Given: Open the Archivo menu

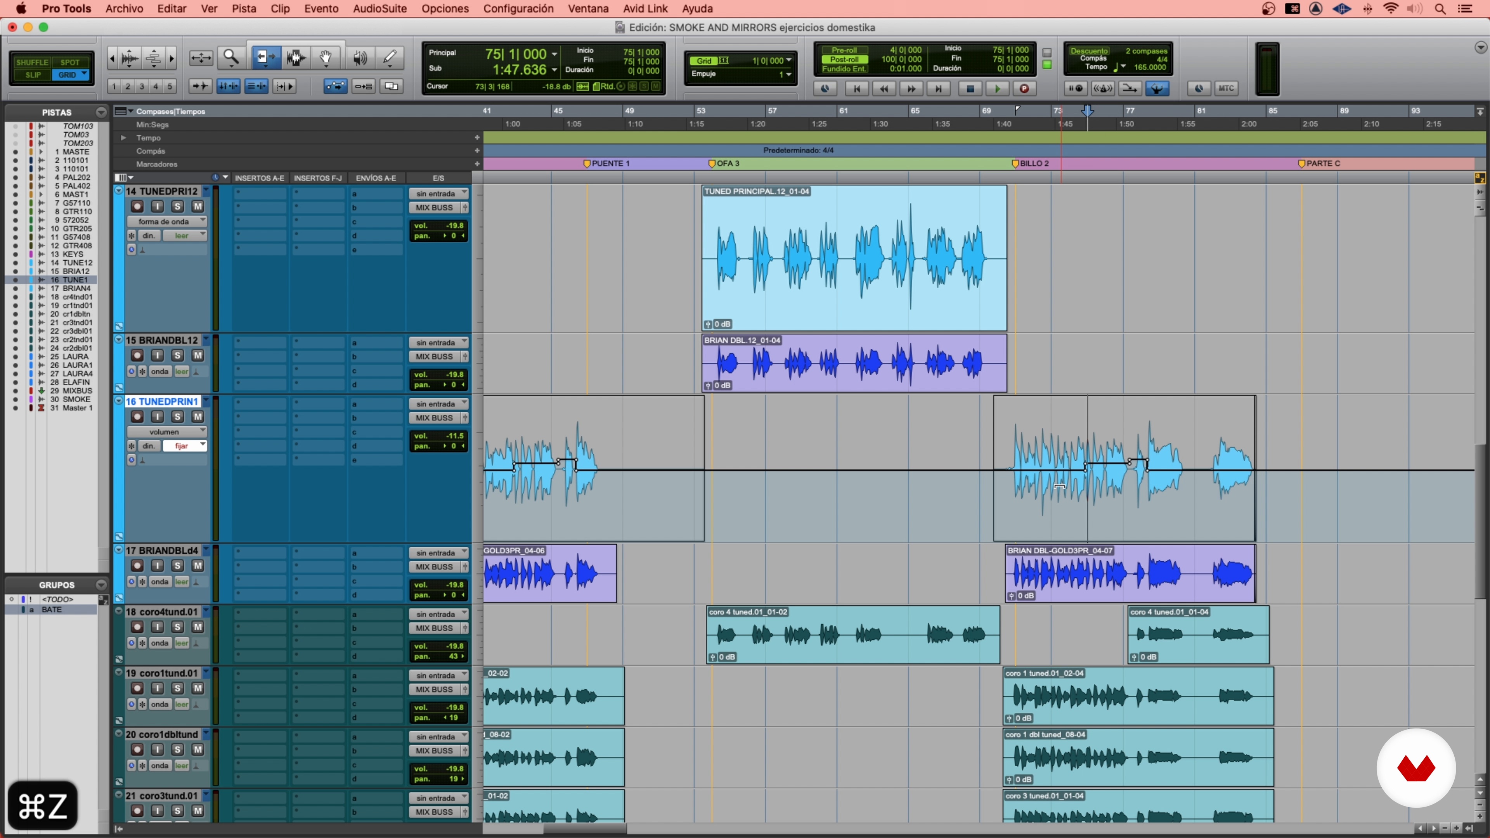Looking at the screenshot, I should [124, 9].
